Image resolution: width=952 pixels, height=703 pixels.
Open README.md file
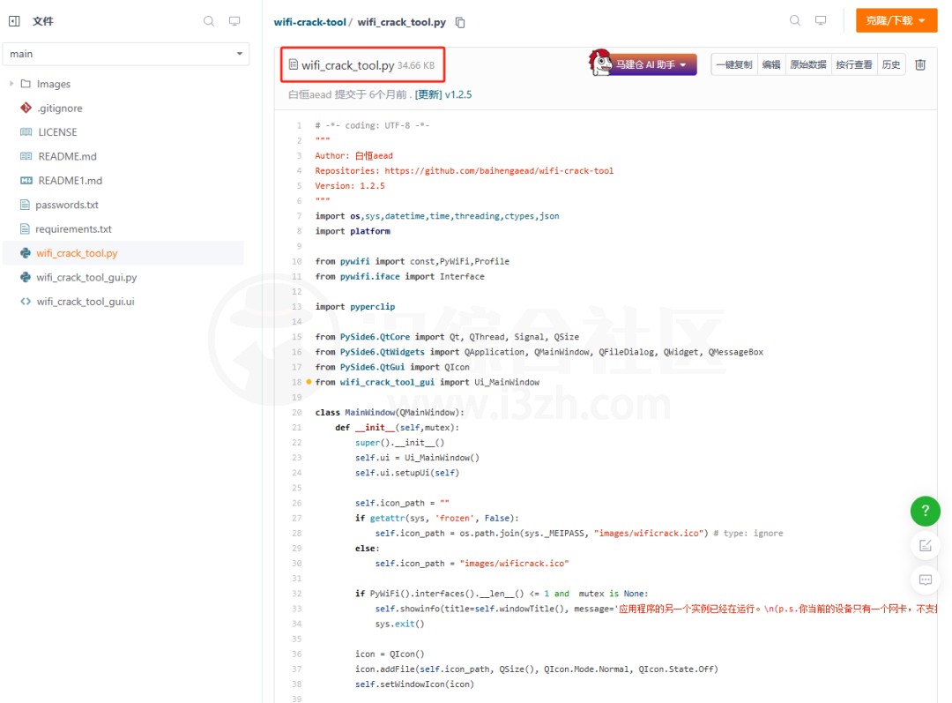67,156
